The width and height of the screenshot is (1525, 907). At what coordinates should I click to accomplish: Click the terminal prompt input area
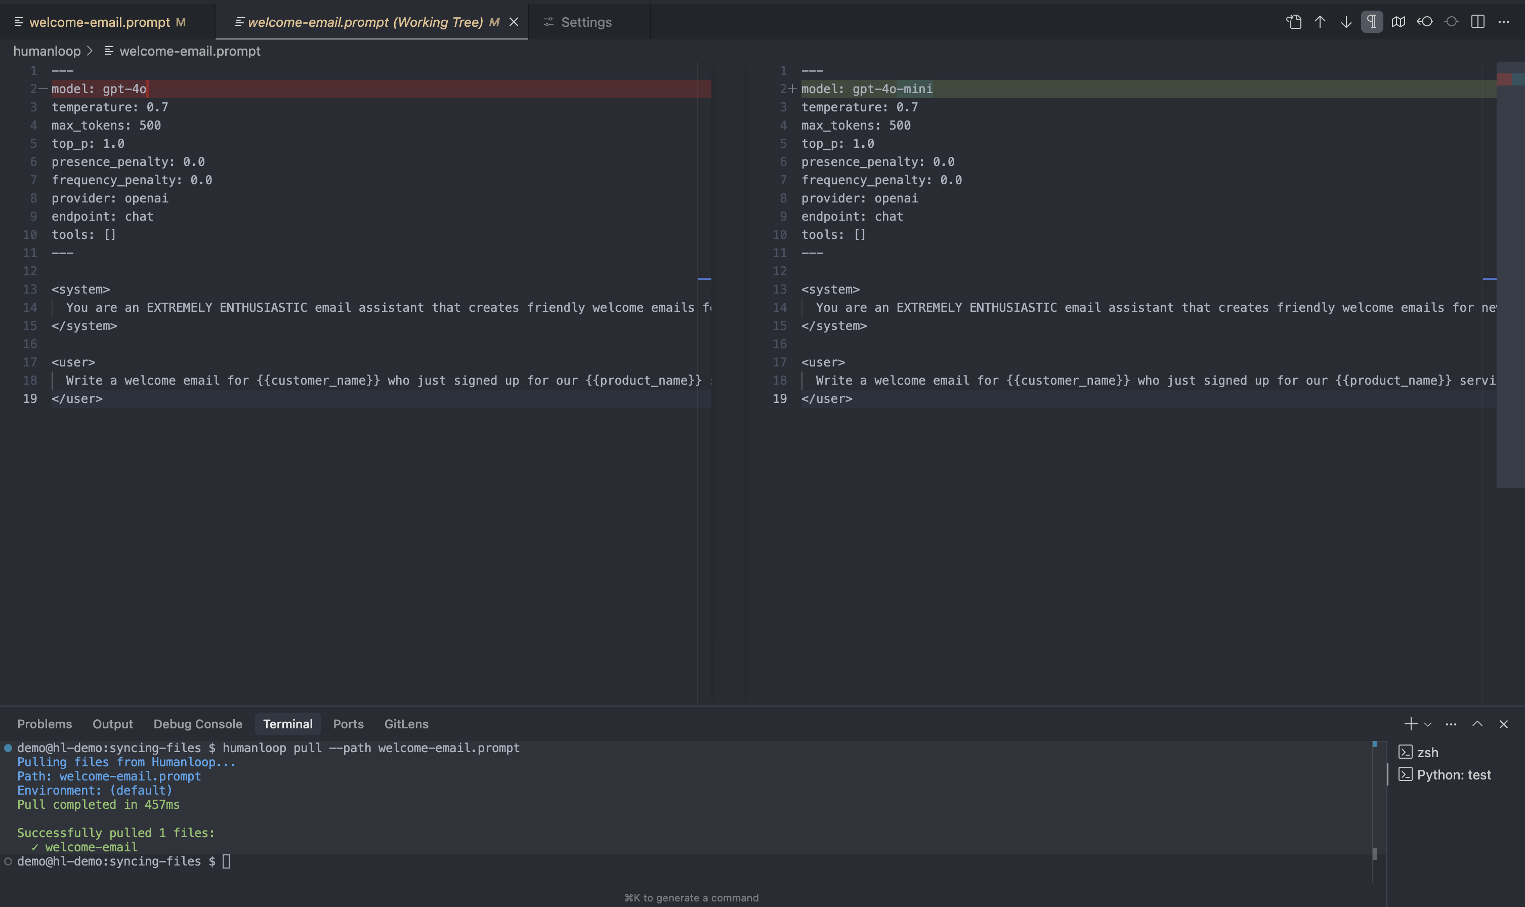tap(226, 862)
